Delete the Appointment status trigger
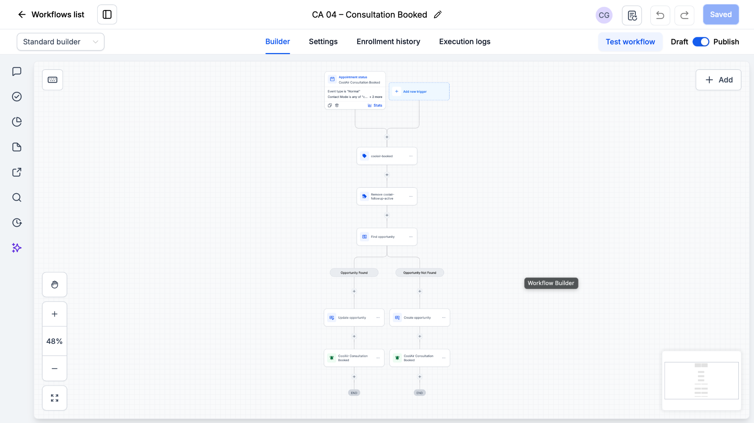Image resolution: width=754 pixels, height=423 pixels. (x=337, y=105)
